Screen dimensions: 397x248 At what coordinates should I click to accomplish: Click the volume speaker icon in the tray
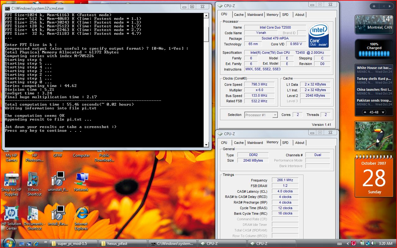[x=373, y=244]
